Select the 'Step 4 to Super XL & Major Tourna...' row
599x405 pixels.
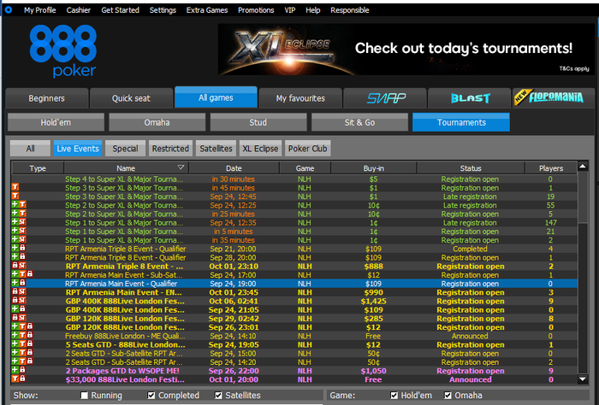294,179
